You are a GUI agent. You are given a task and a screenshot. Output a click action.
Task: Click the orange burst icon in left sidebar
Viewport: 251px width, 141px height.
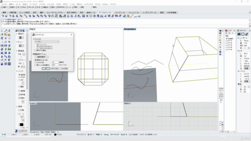point(9,34)
